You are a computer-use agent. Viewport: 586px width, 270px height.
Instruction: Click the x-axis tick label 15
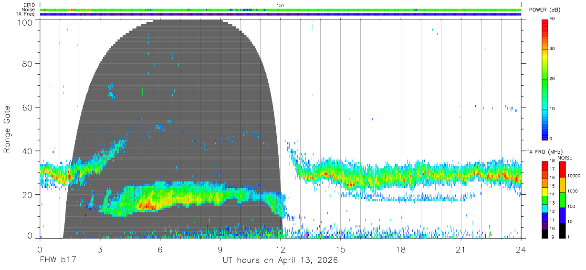pos(341,250)
